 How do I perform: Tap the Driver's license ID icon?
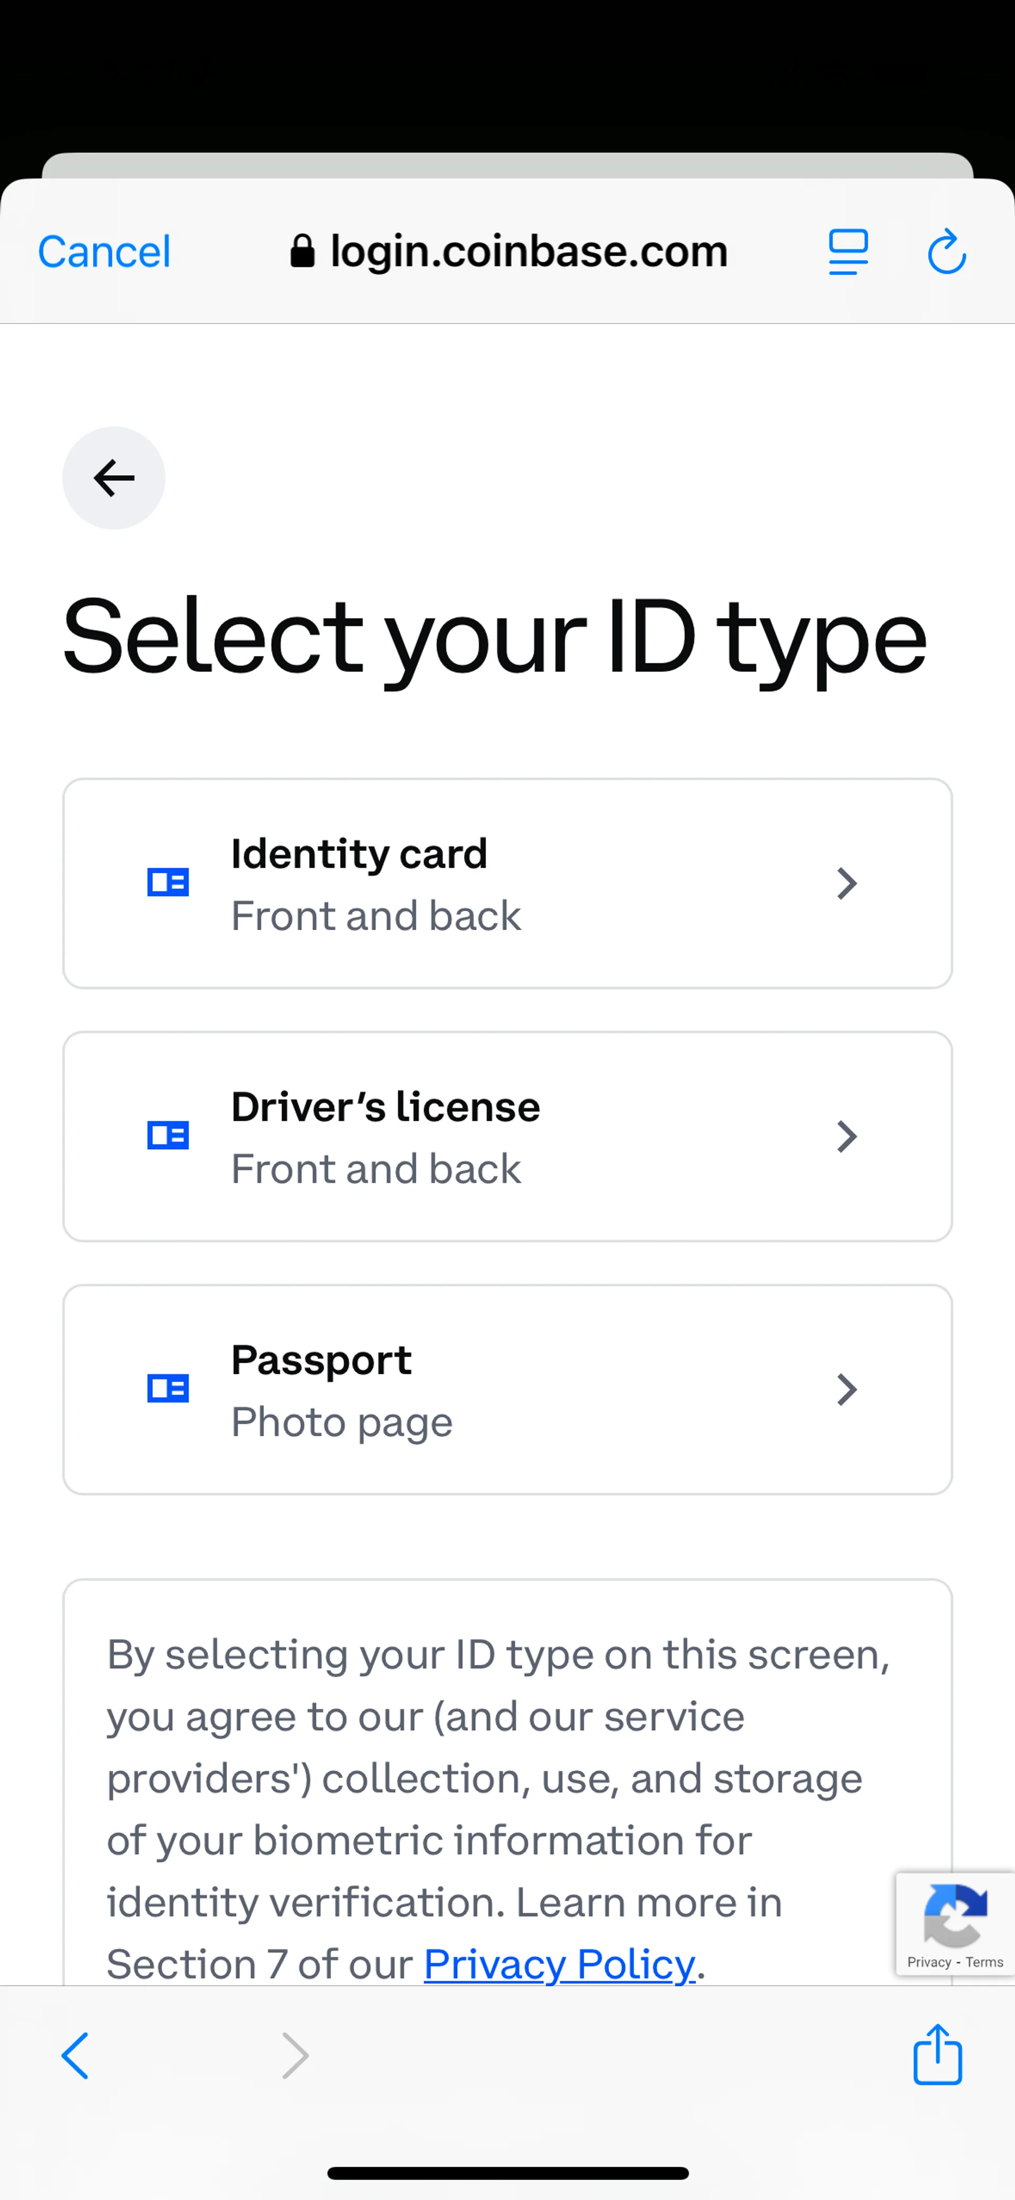pyautogui.click(x=168, y=1135)
